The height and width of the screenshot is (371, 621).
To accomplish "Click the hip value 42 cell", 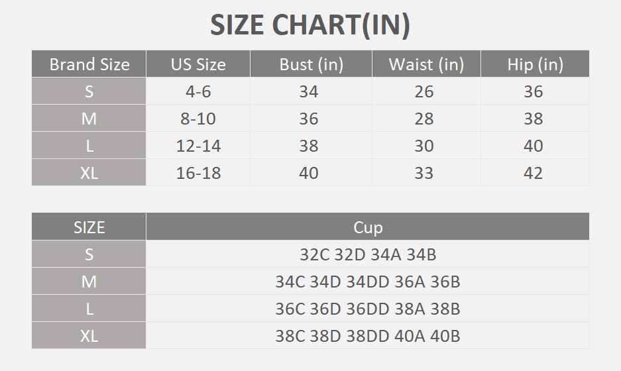I will tap(534, 173).
